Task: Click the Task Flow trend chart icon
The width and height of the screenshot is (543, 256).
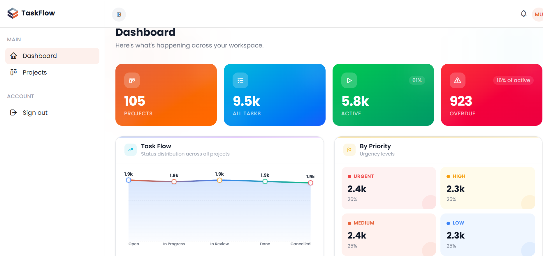Action: point(131,150)
